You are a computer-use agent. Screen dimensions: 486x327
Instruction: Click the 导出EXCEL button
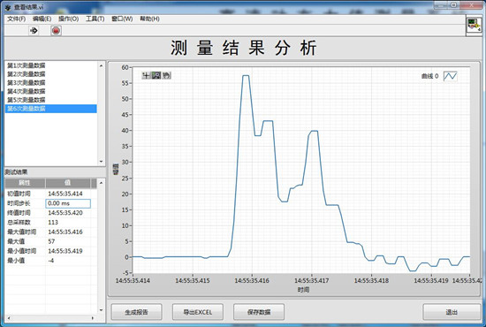(x=198, y=312)
